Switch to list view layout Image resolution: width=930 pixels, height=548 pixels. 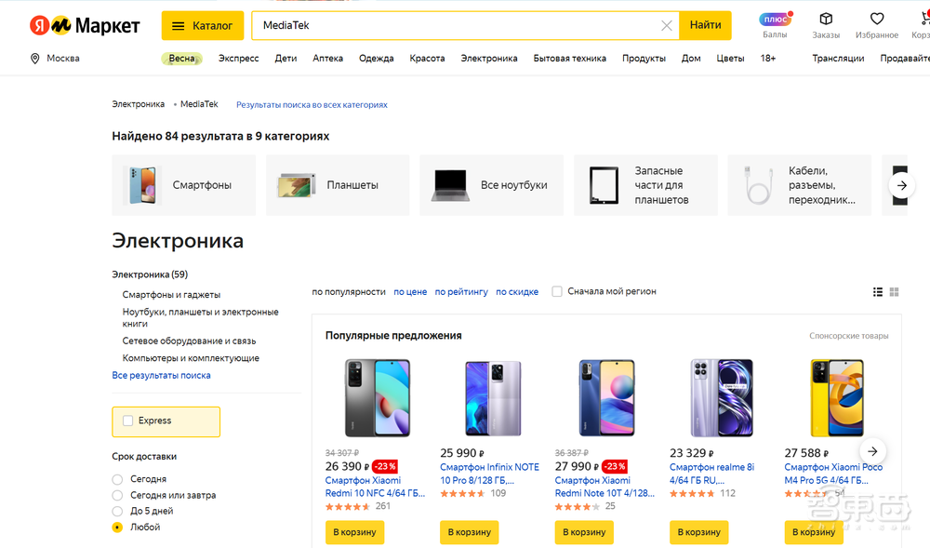pos(877,292)
